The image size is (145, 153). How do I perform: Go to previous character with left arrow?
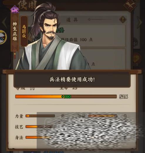4,22
